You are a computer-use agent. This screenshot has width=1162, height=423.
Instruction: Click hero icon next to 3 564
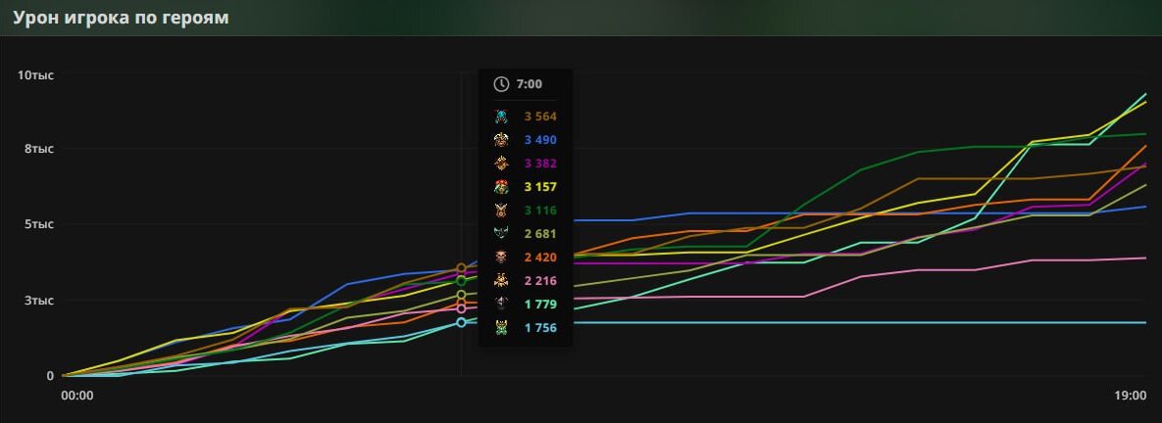(502, 117)
